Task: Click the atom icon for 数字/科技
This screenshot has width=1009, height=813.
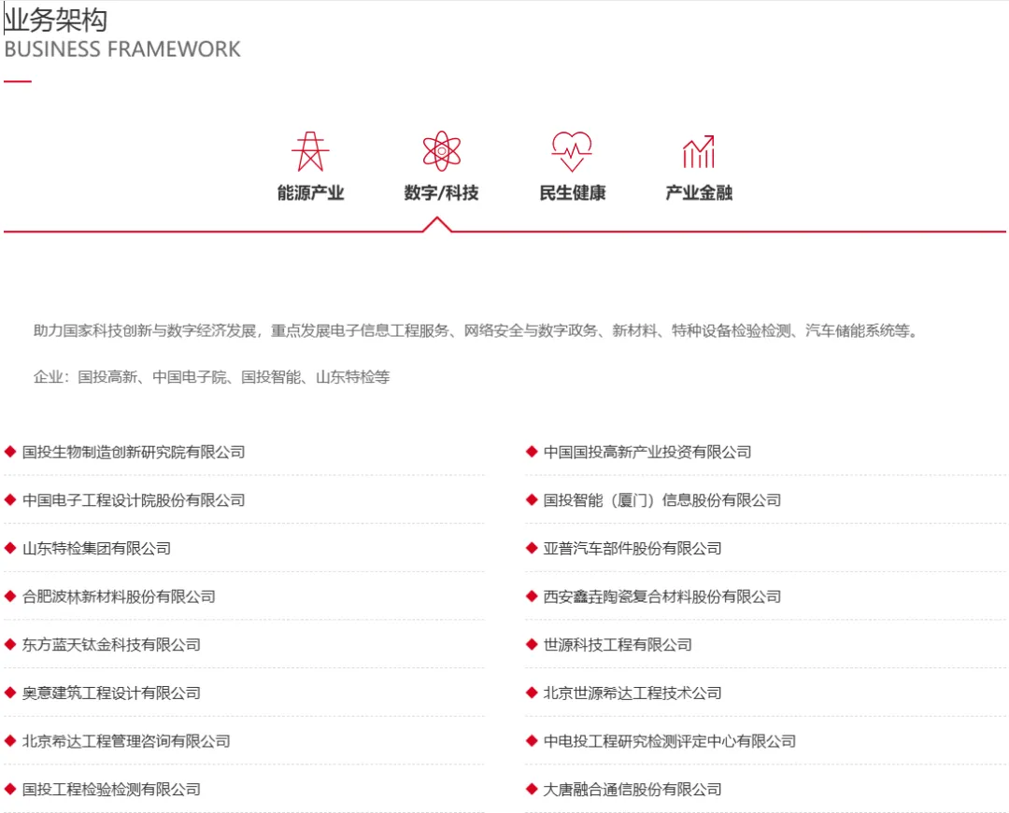Action: click(441, 151)
